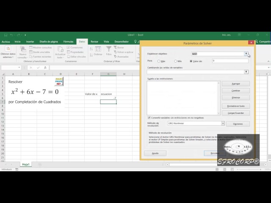271x203 pixels.
Task: Select column G header
Action: (108, 74)
